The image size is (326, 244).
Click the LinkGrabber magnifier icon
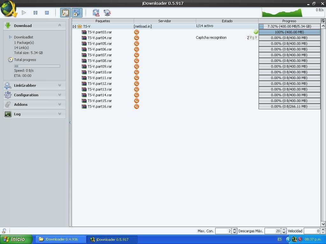(x=8, y=85)
